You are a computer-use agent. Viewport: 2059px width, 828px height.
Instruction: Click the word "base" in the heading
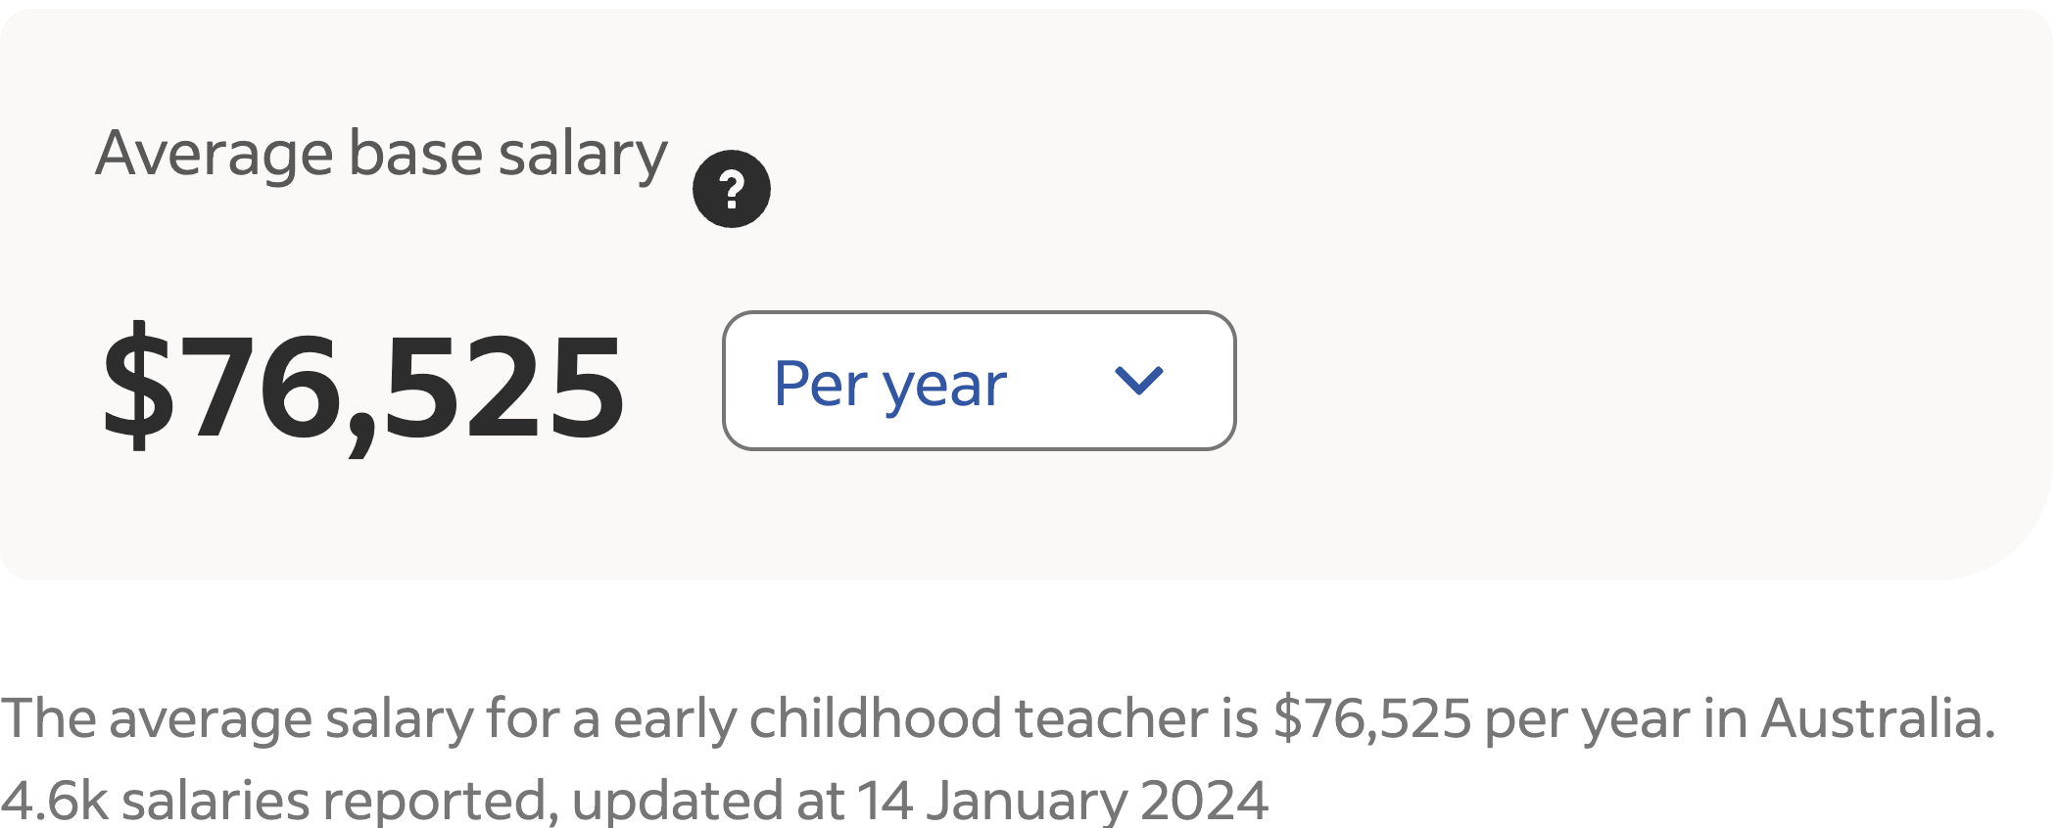pyautogui.click(x=415, y=154)
